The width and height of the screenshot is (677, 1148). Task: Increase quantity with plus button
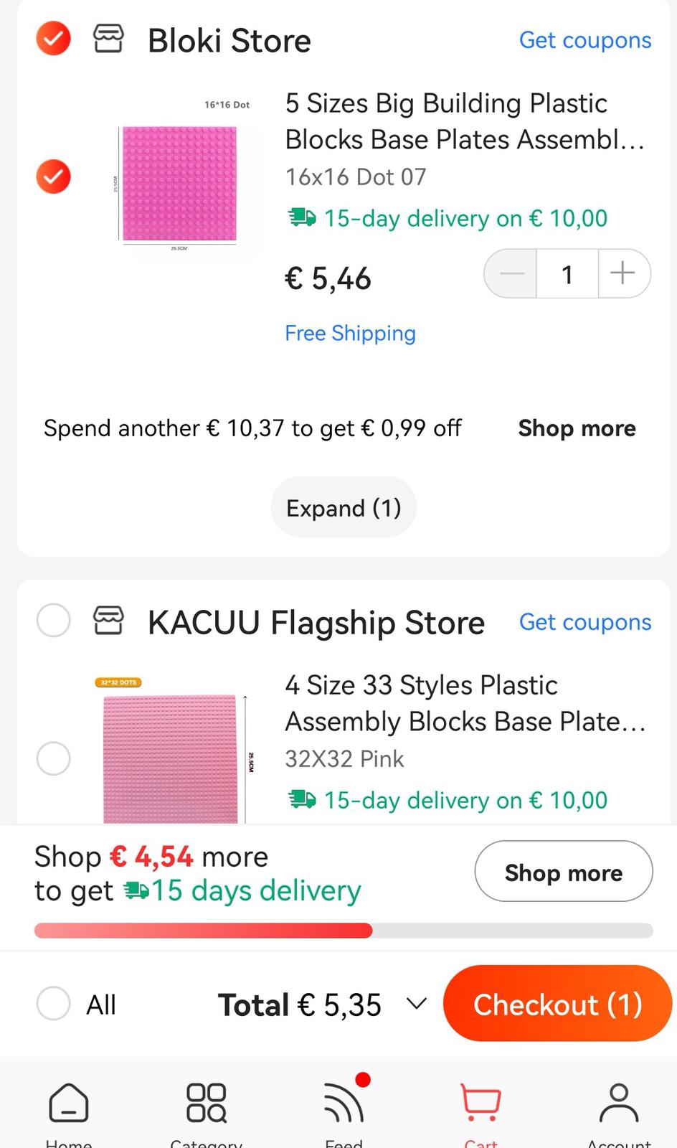622,273
